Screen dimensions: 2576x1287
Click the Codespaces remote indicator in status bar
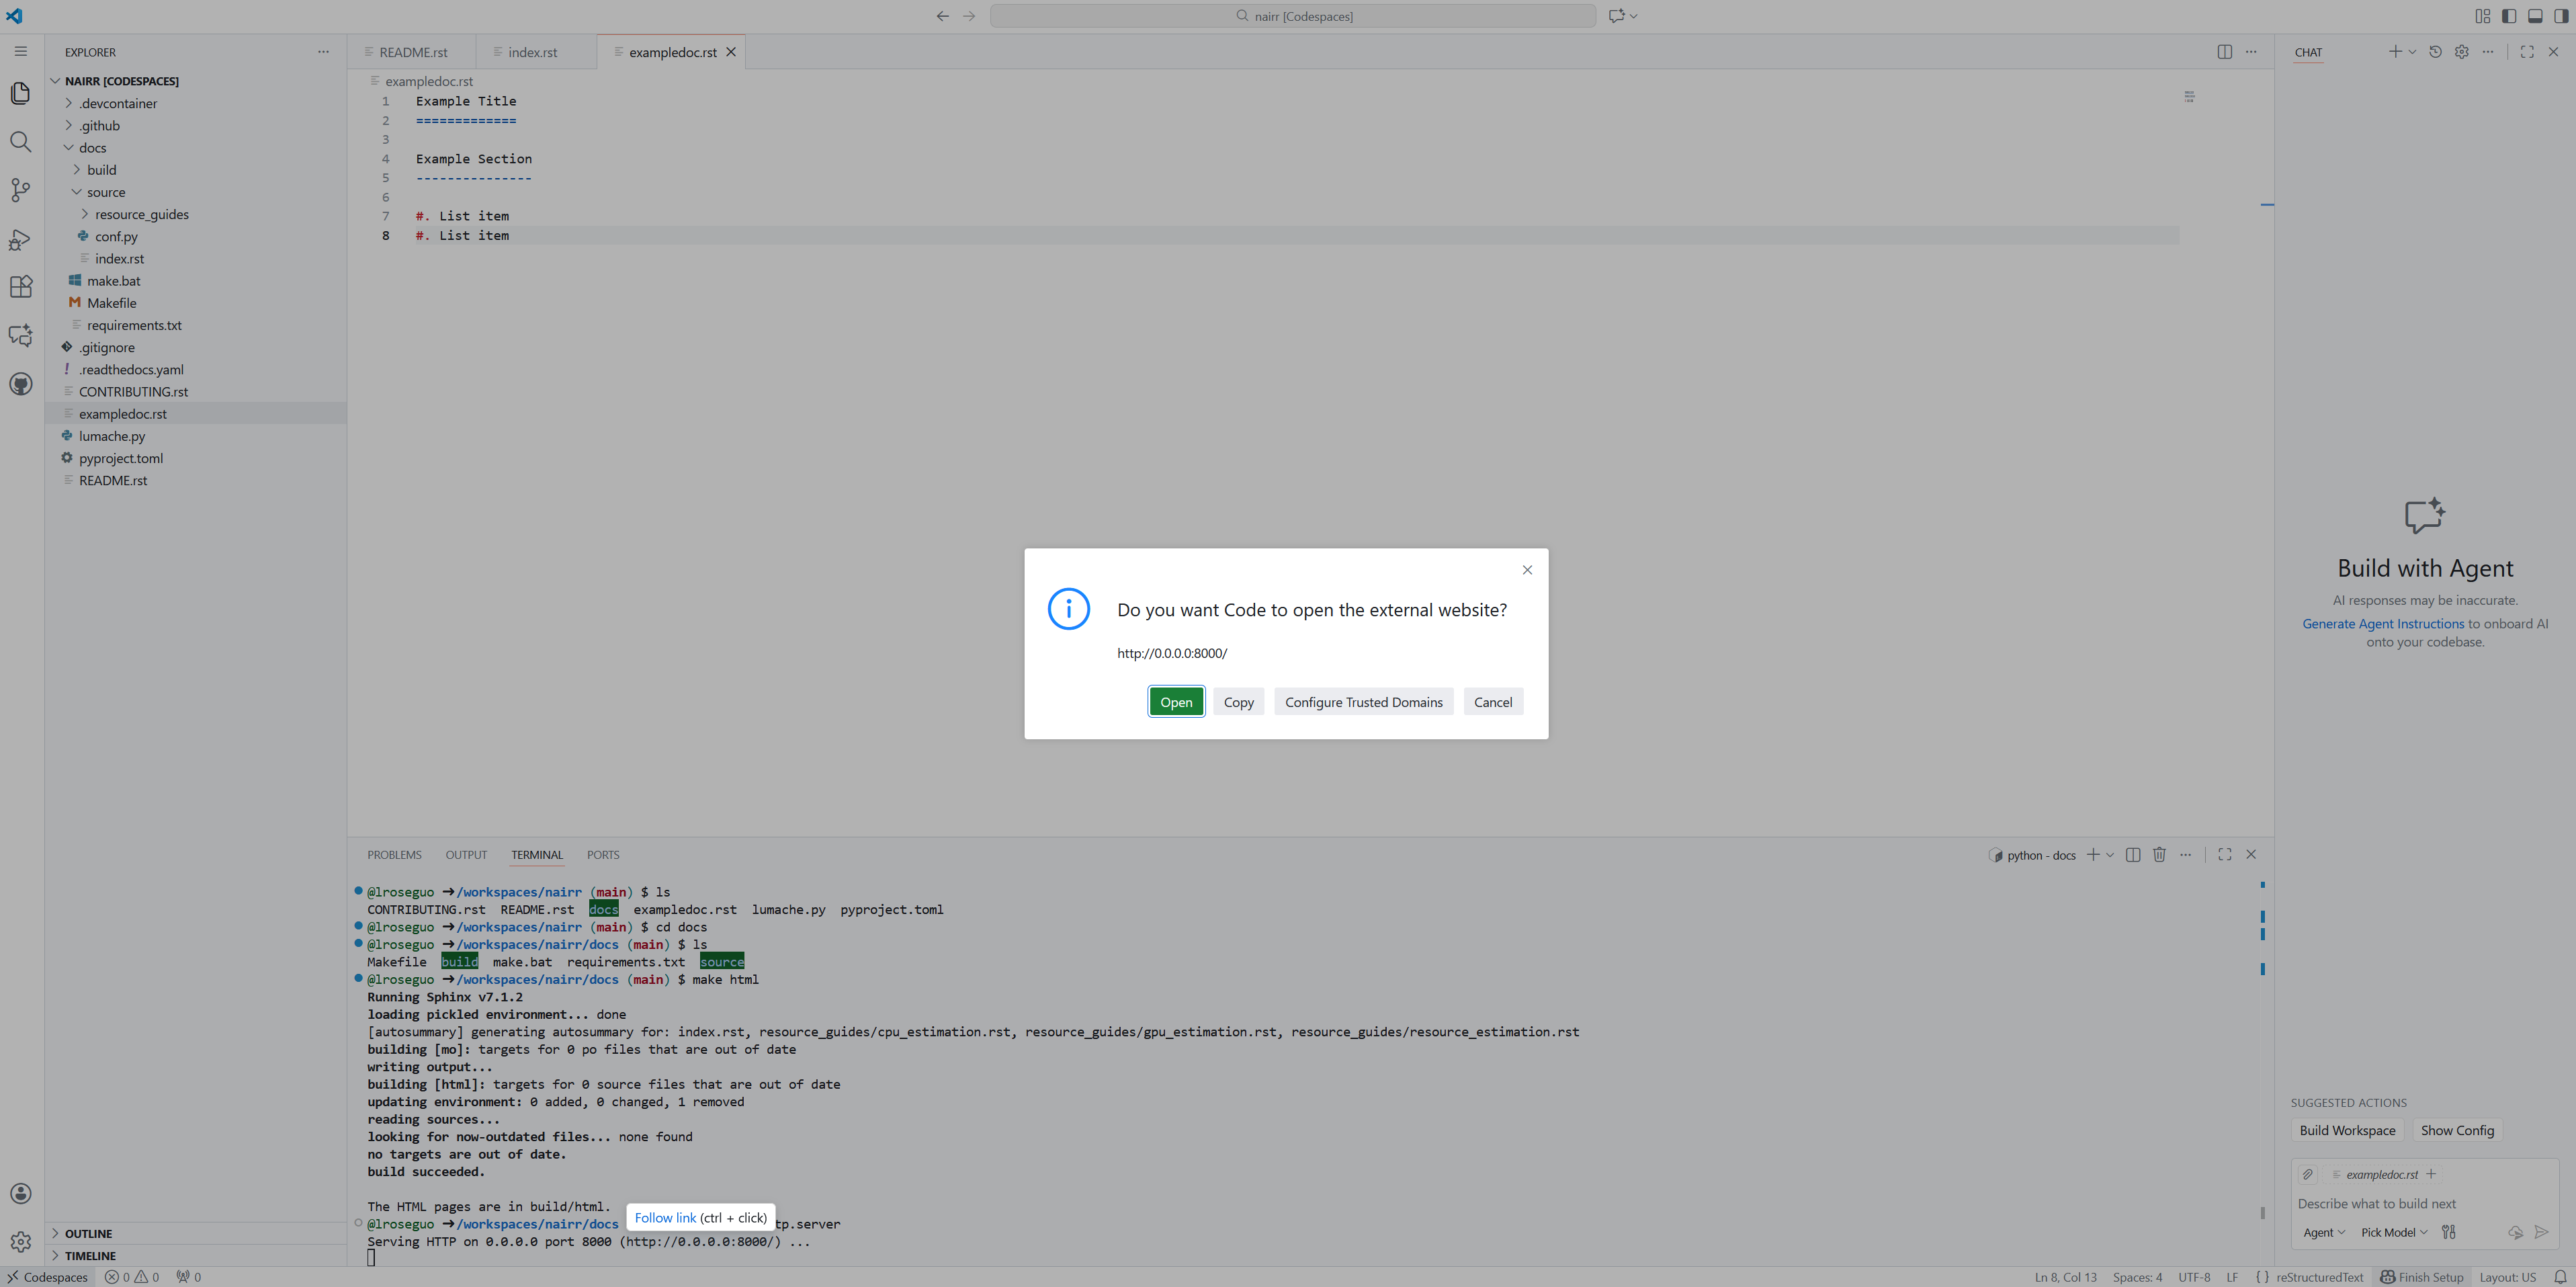48,1277
